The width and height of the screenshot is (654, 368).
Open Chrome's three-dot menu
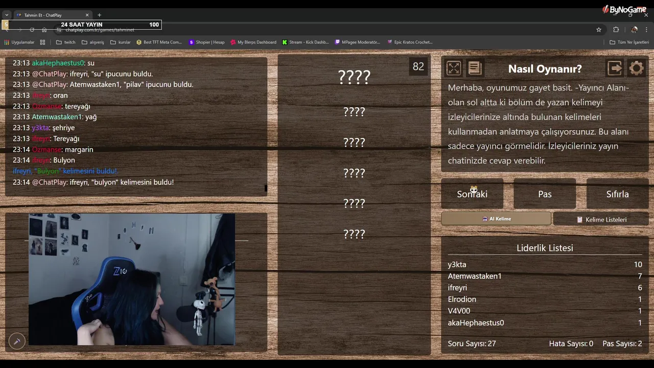pyautogui.click(x=646, y=30)
